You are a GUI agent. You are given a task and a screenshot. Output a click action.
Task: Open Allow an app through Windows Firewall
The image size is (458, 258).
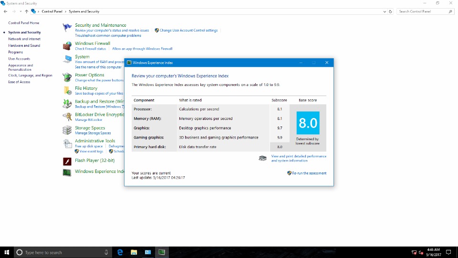pyautogui.click(x=142, y=49)
